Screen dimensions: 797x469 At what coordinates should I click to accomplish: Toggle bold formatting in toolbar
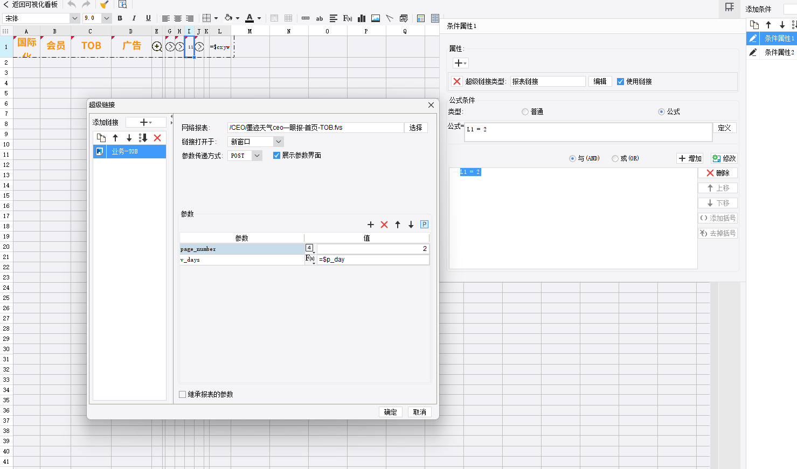click(120, 18)
